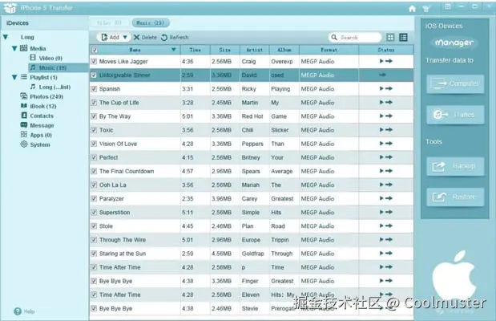Sort by Artist column header
Image resolution: width=496 pixels, height=321 pixels.
tap(255, 50)
